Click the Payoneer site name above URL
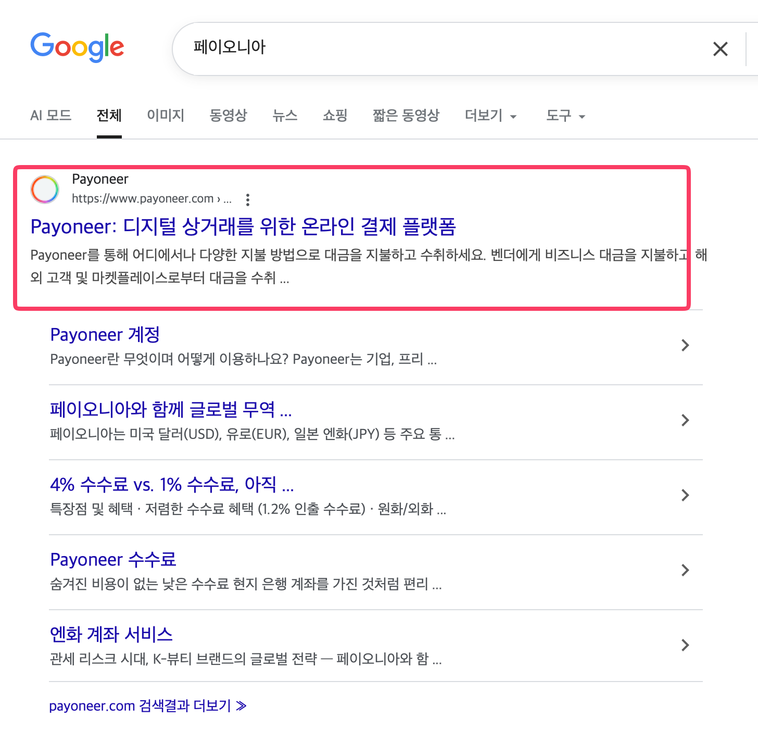This screenshot has width=758, height=731. tap(100, 179)
